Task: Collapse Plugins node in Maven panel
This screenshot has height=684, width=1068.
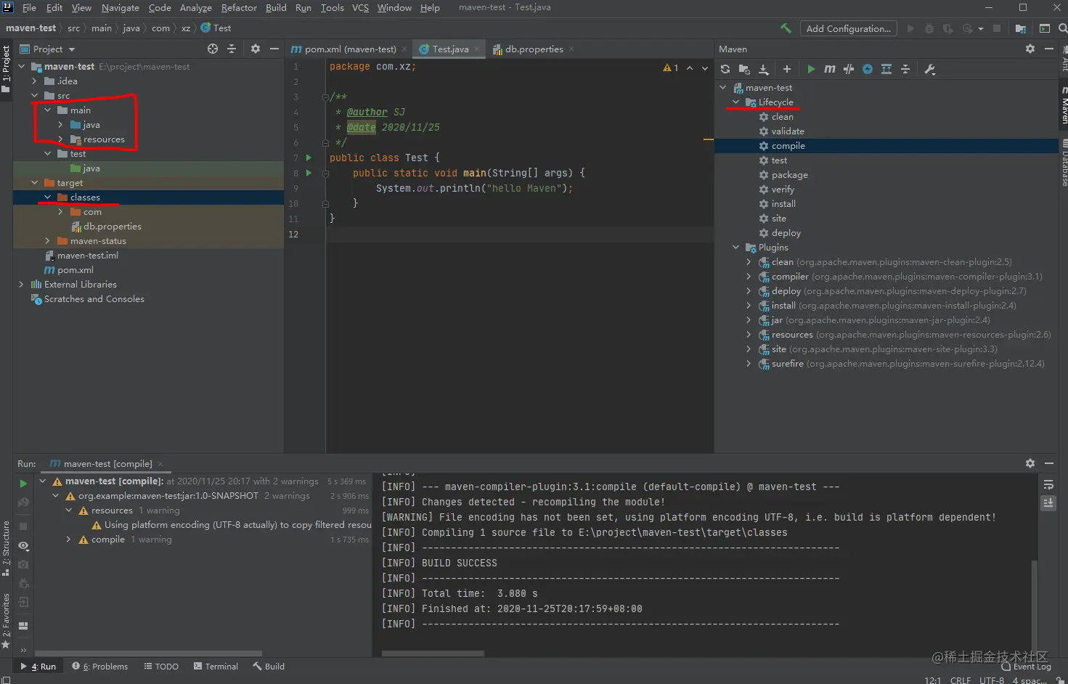Action: [735, 247]
